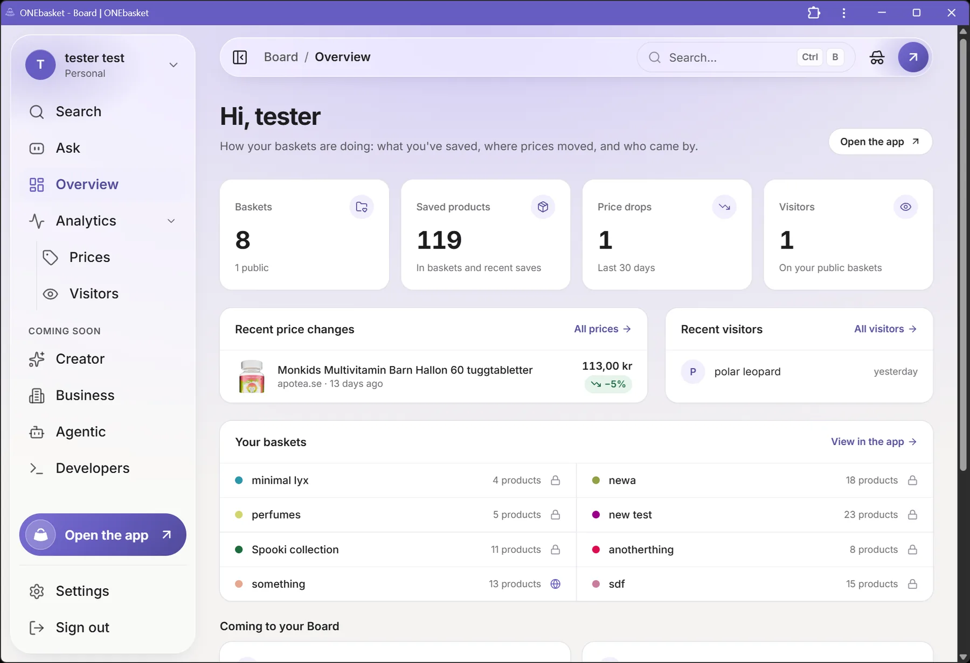
Task: Open the browser three-dot menu
Action: (844, 12)
